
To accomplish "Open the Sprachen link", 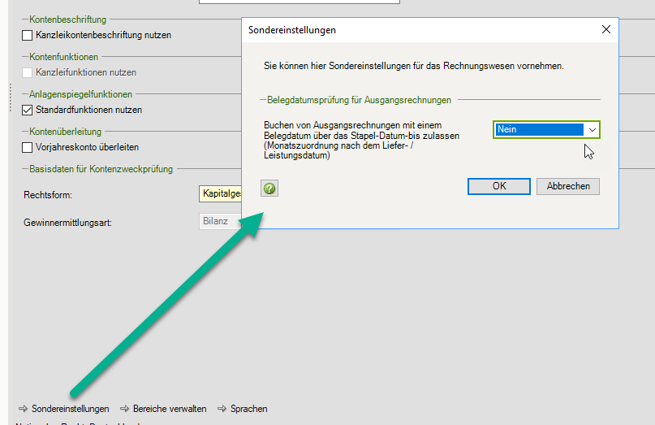I will pos(248,409).
